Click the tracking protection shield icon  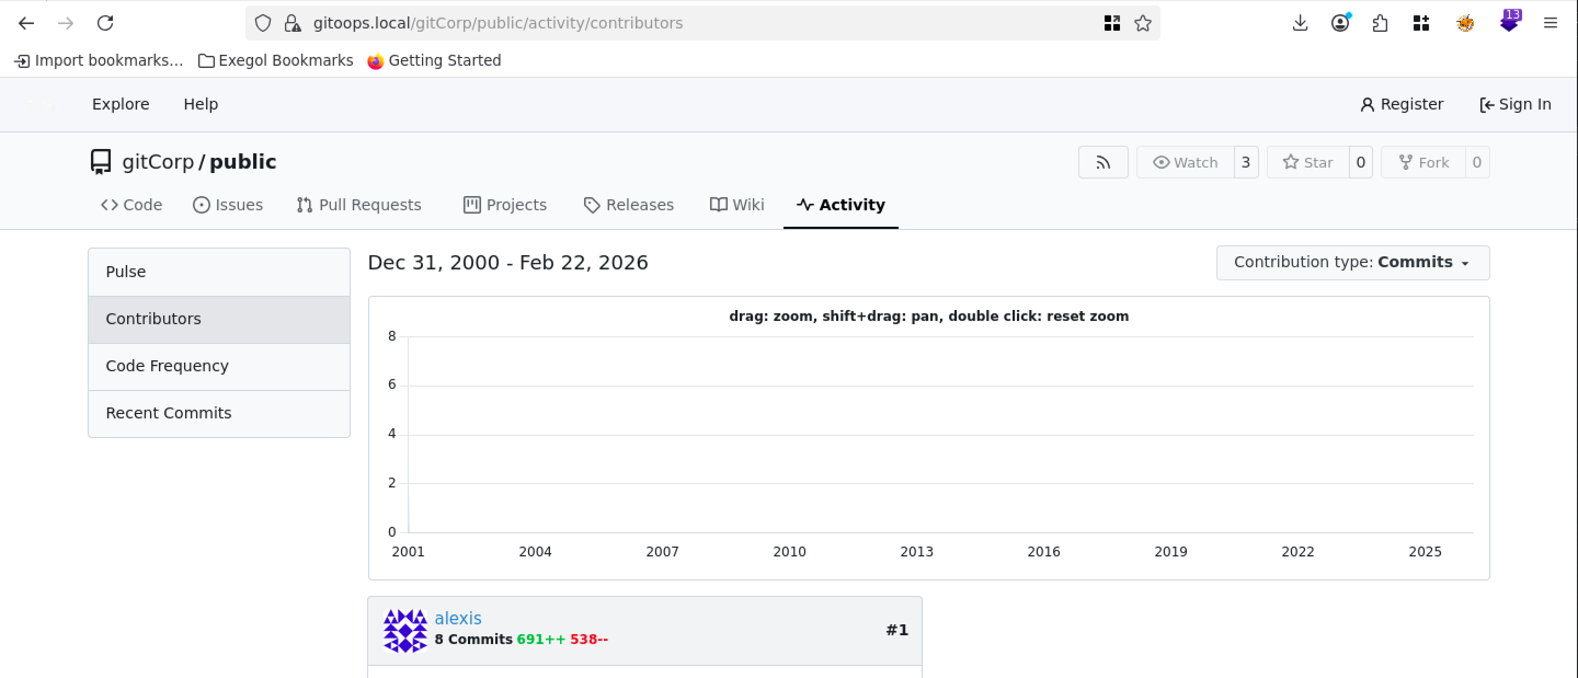coord(263,23)
